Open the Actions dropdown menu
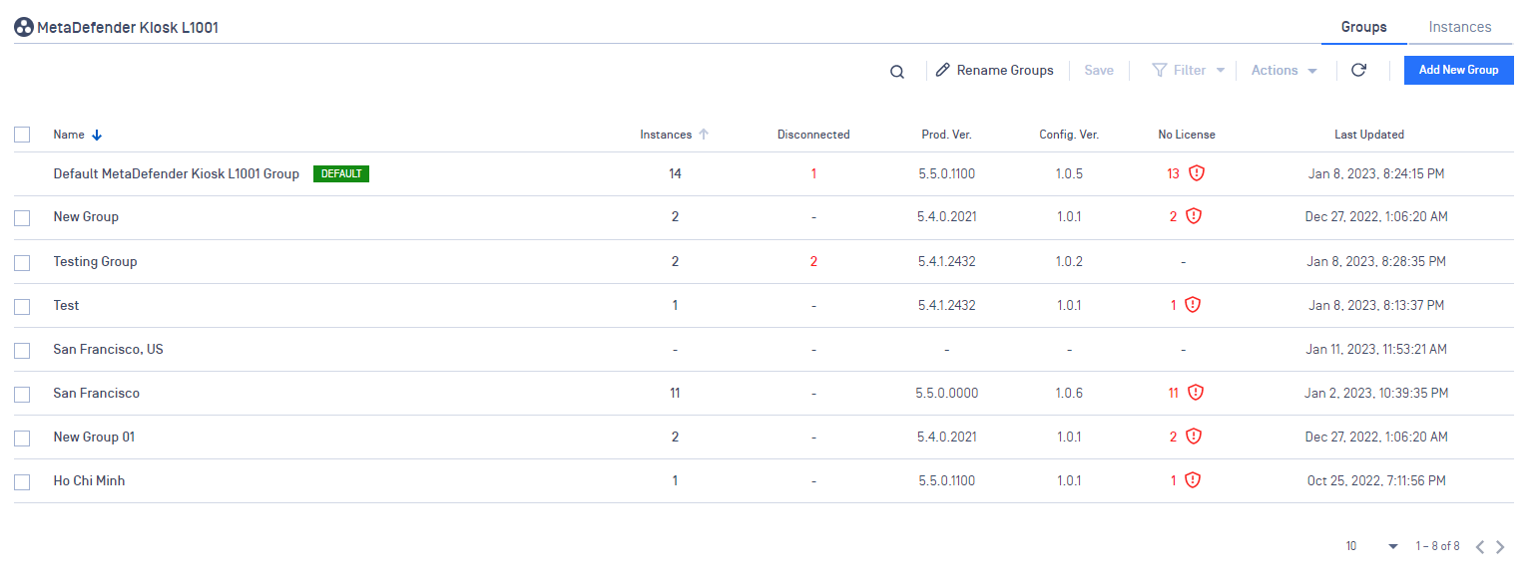This screenshot has width=1540, height=585. (1284, 70)
